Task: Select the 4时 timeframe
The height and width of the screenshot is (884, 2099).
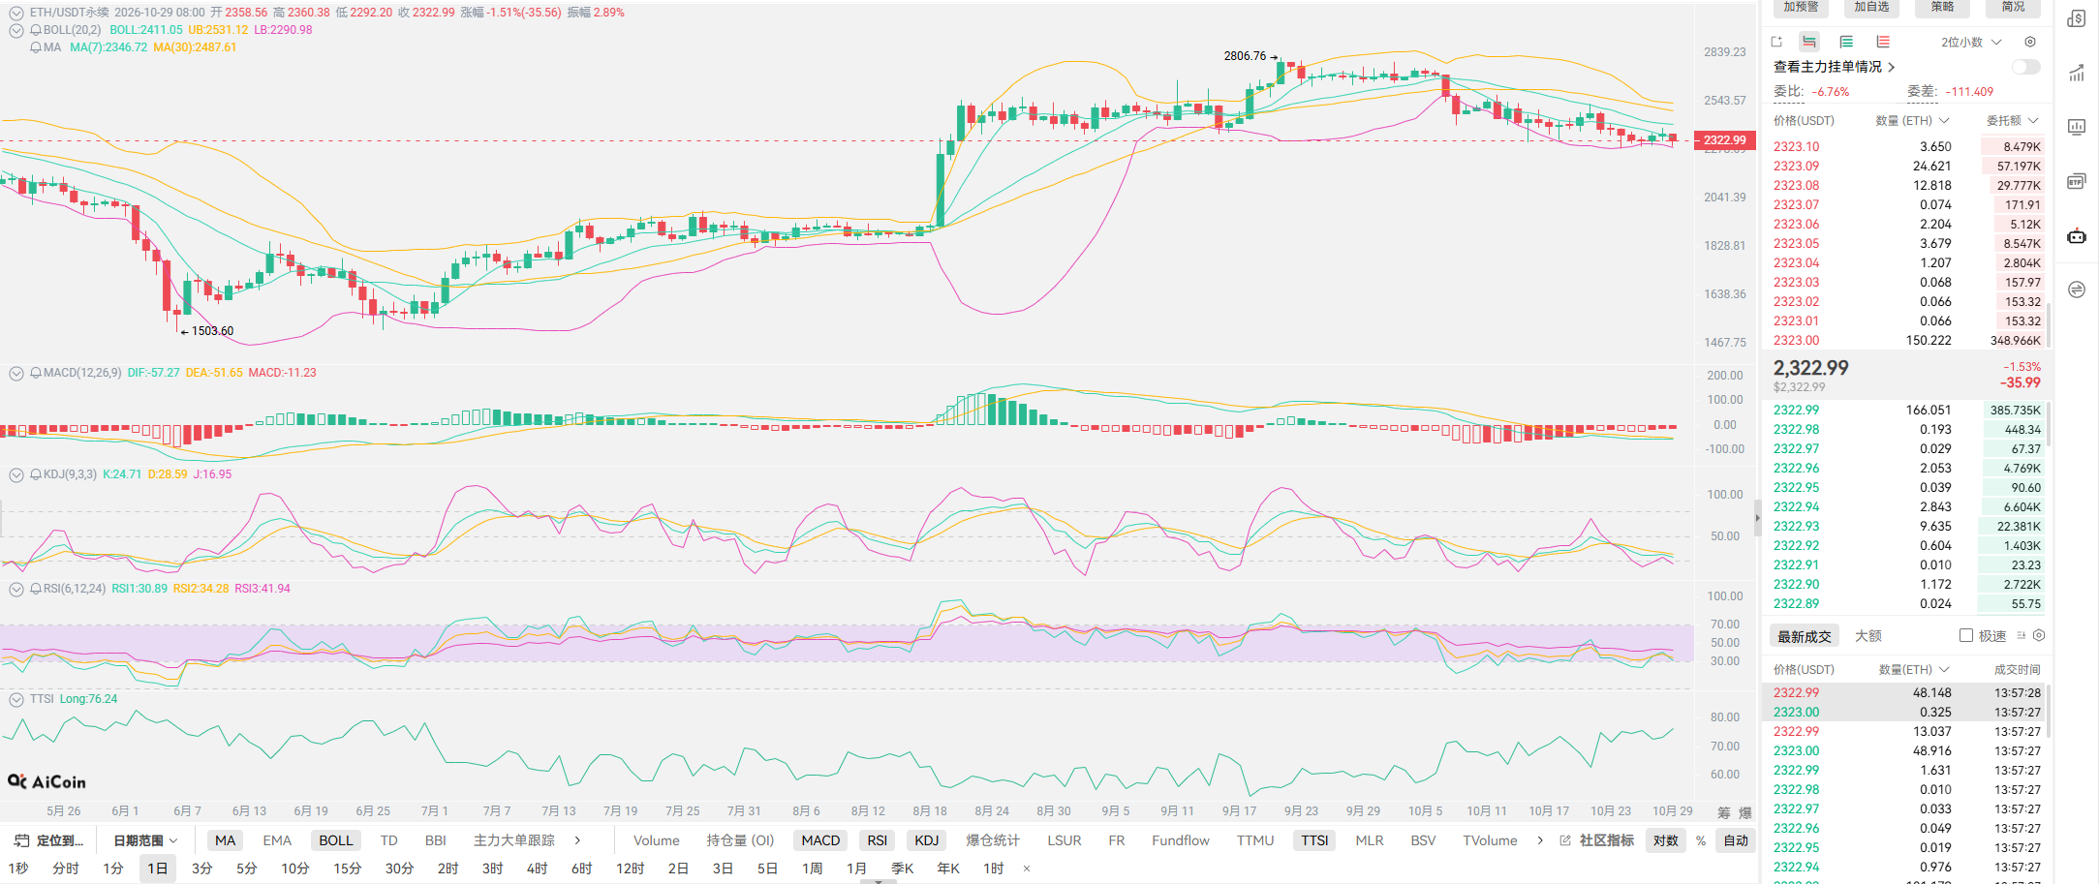Action: [x=537, y=869]
